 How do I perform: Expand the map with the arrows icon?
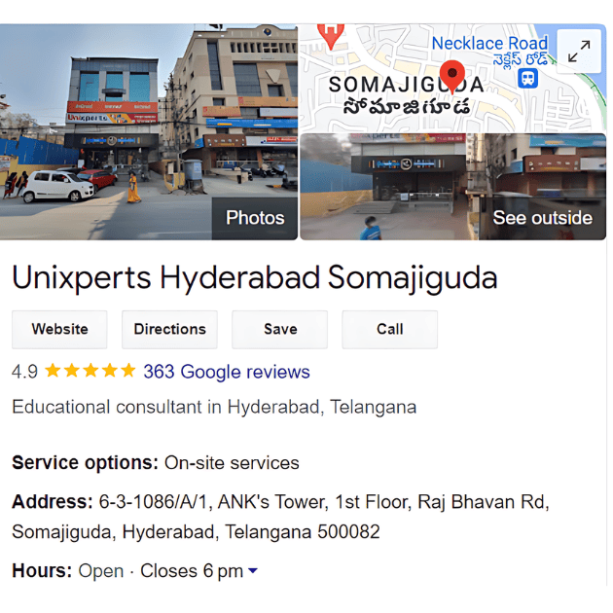click(x=579, y=52)
